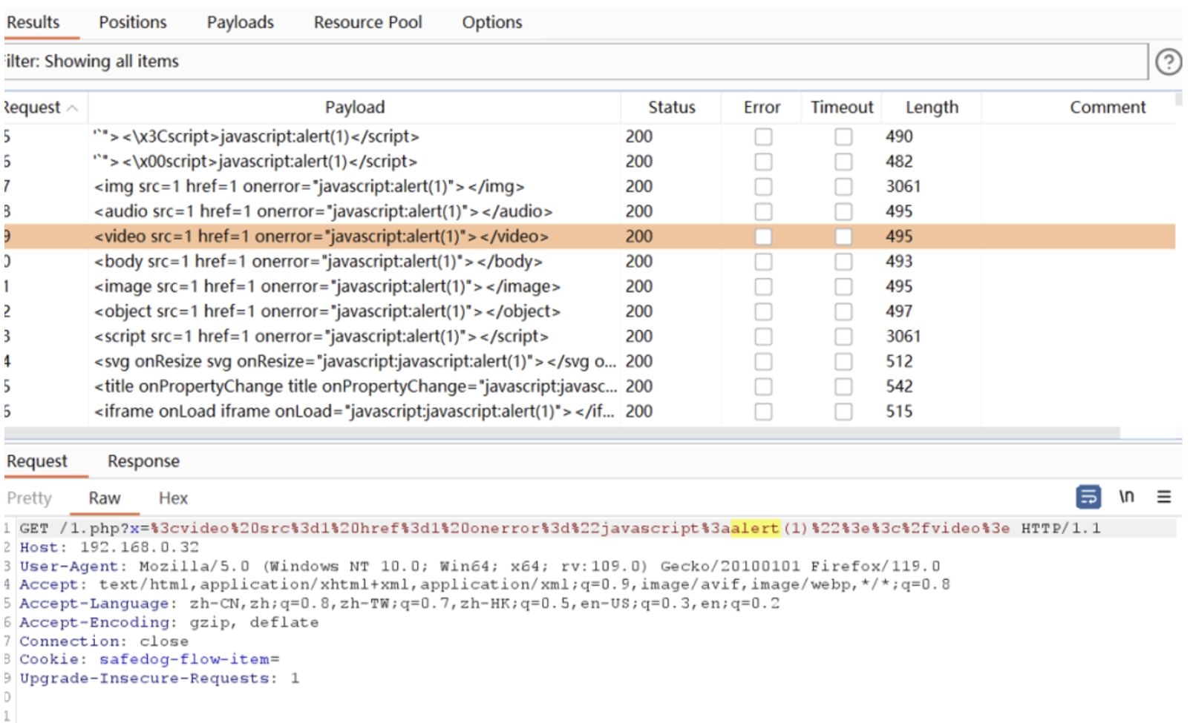
Task: Select the <audio src=1 onerror payload row
Action: click(589, 211)
